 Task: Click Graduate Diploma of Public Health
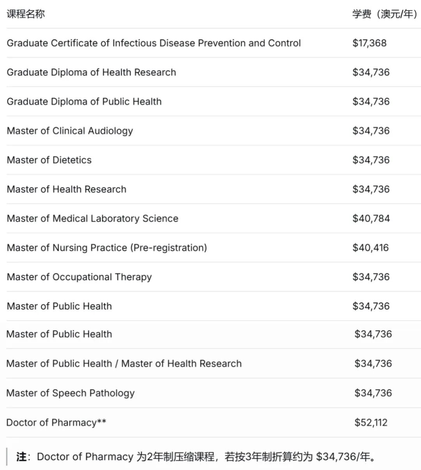tap(84, 101)
